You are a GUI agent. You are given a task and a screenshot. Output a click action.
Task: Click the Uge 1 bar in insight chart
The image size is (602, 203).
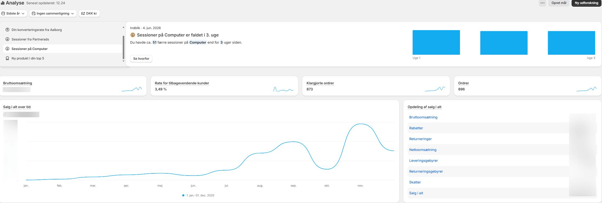pos(436,42)
